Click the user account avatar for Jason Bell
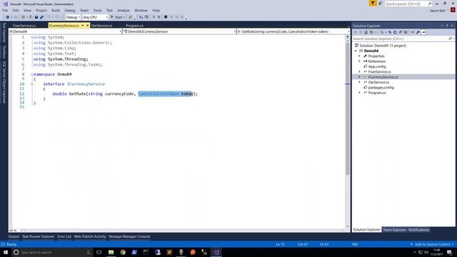 coord(453,10)
